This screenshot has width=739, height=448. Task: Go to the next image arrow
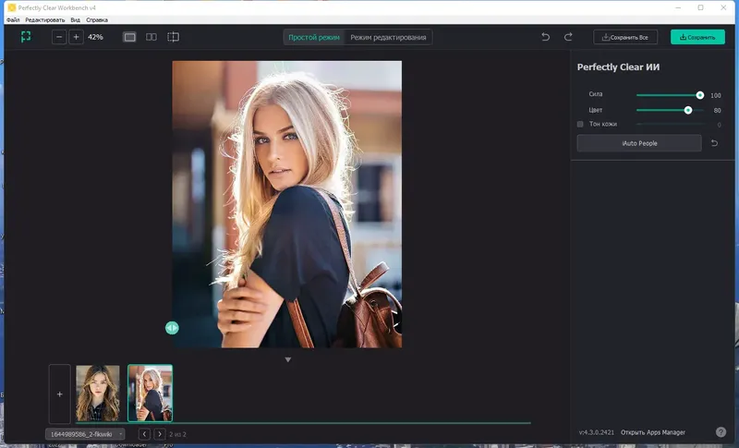click(159, 433)
